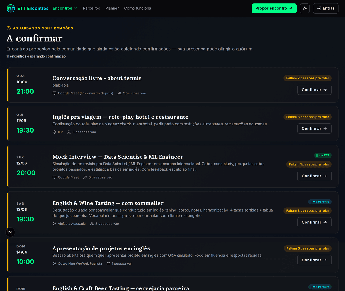Click via Parceiro badge on Craft Beer card
This screenshot has width=345, height=291.
pyautogui.click(x=320, y=287)
